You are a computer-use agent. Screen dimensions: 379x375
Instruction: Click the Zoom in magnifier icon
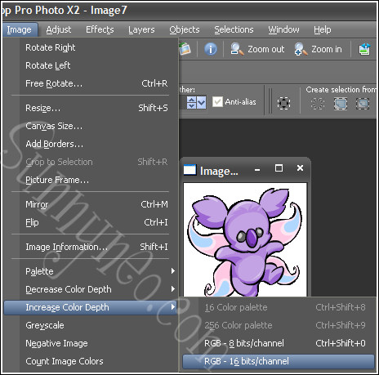click(x=301, y=49)
